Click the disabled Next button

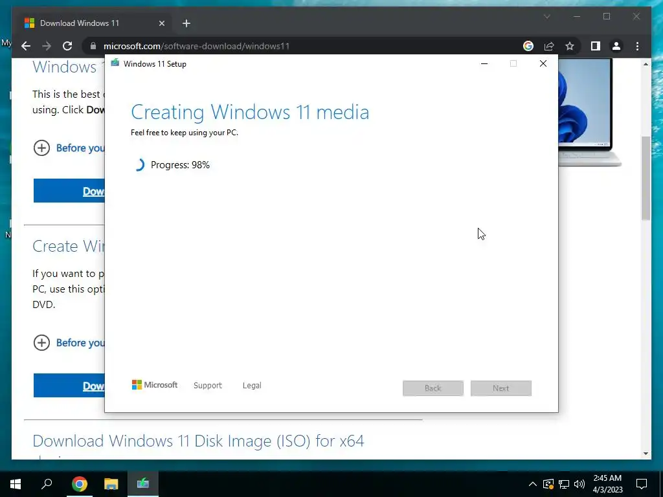click(x=501, y=388)
